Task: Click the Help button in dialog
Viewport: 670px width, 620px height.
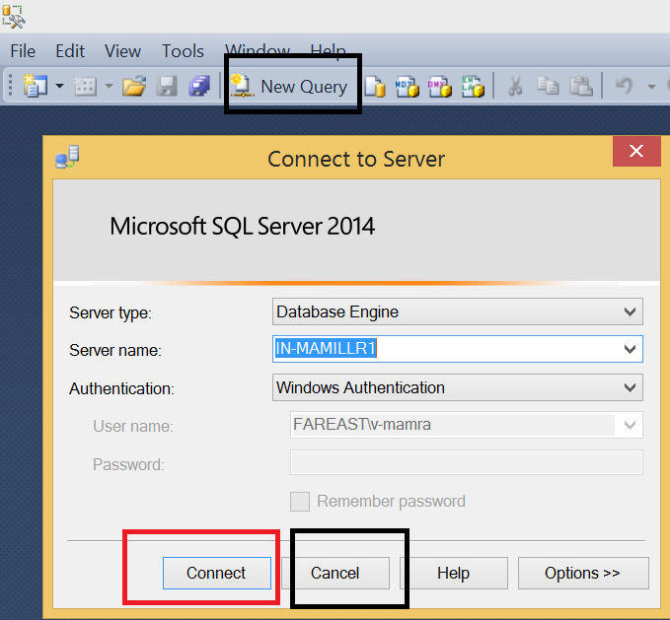Action: coord(453,573)
